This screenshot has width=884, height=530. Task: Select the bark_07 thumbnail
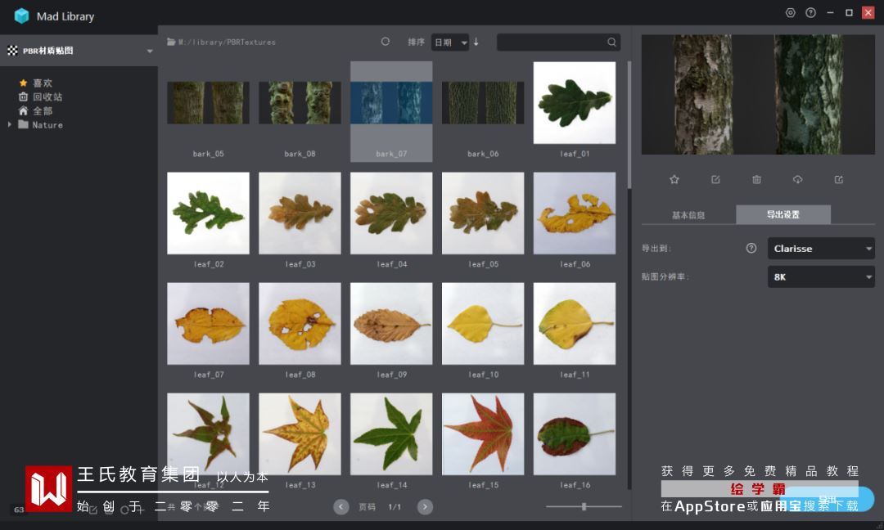click(x=391, y=103)
